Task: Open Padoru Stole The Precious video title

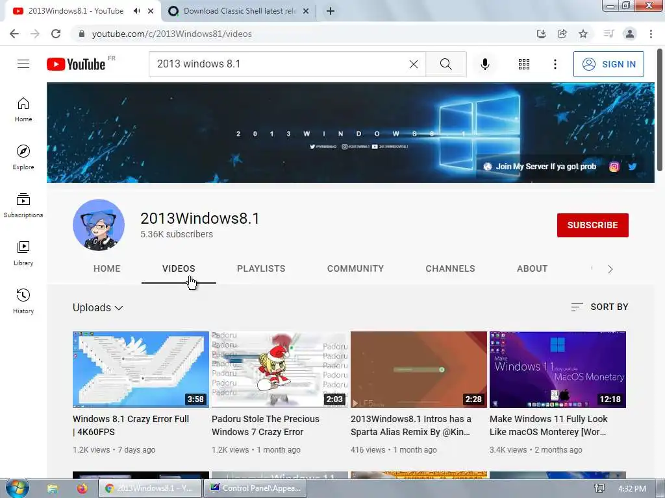Action: pos(266,425)
